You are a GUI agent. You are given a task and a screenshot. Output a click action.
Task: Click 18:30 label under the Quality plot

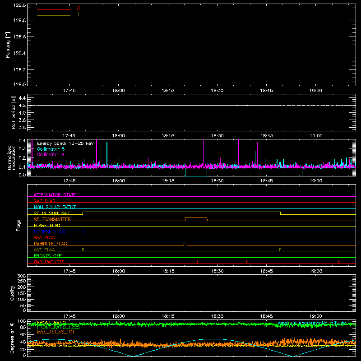(217, 316)
